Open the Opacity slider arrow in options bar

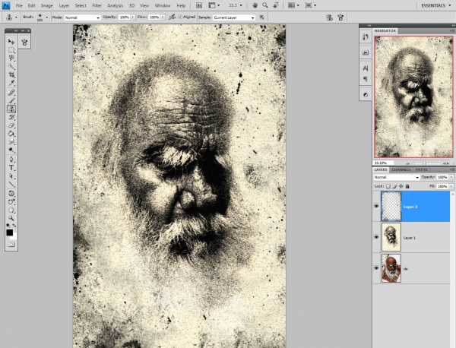coord(133,17)
